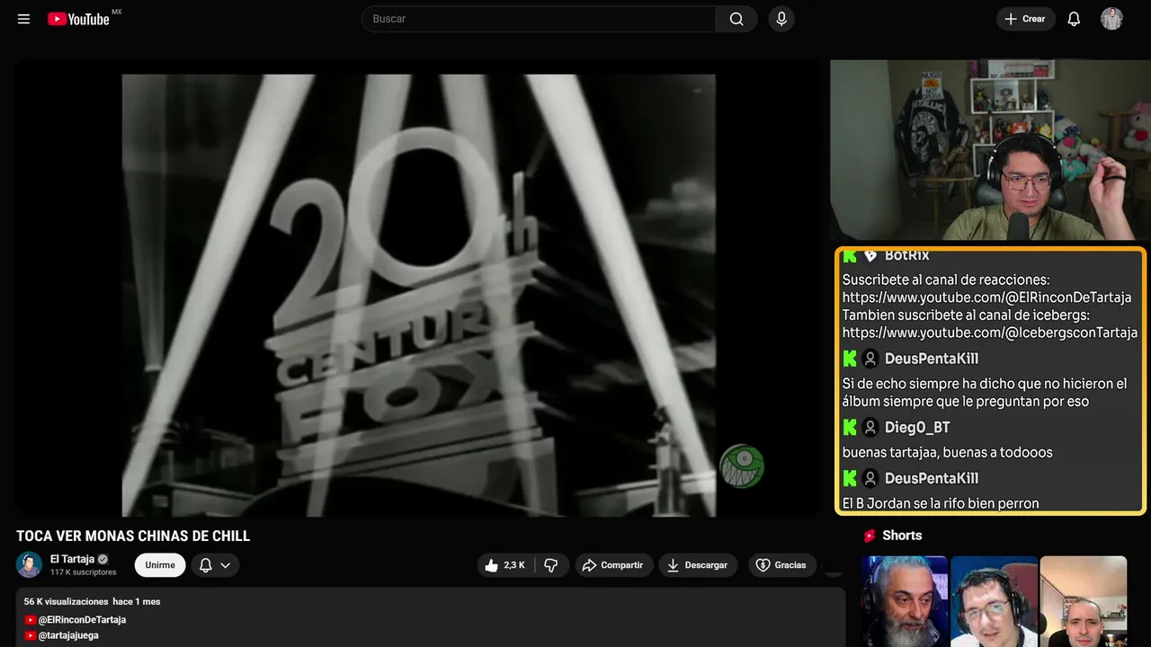Click 'El B Jordan se la rifo' message

pos(941,503)
